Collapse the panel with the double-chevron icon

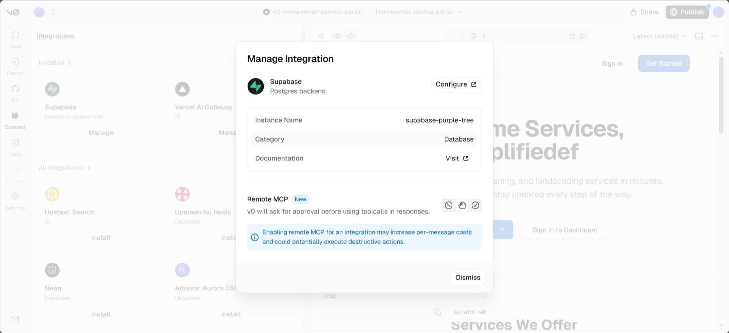321,36
